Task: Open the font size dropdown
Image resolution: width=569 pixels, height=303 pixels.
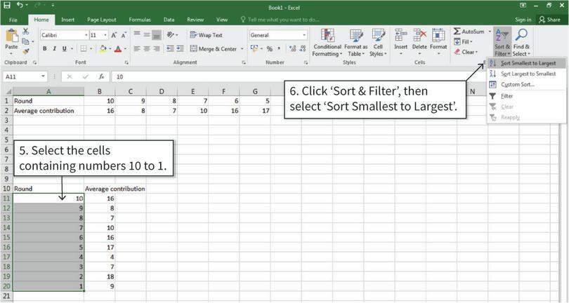Action: (x=105, y=35)
